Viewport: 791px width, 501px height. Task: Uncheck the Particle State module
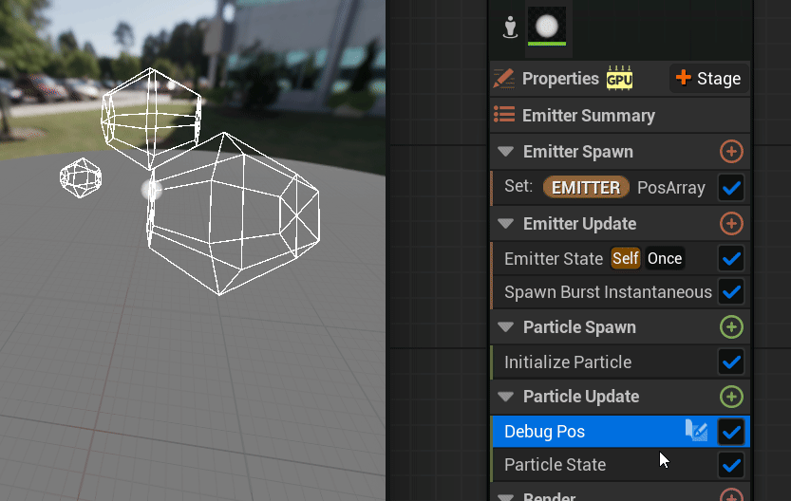[731, 465]
